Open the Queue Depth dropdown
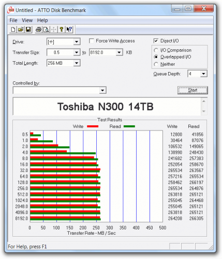 click(x=203, y=74)
